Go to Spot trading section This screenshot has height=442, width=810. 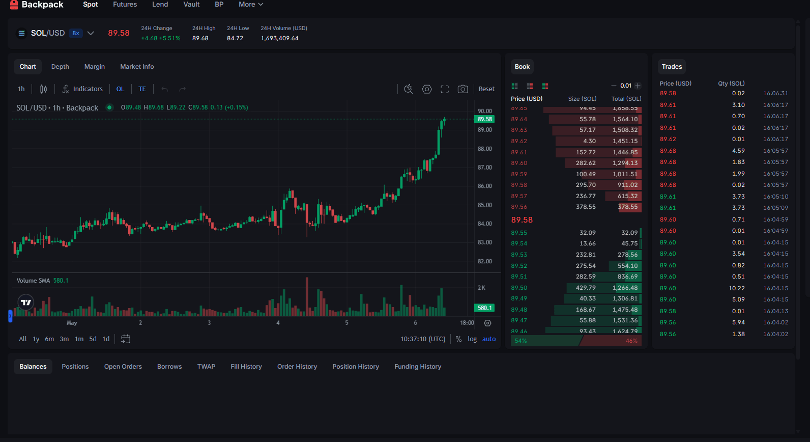pos(91,5)
